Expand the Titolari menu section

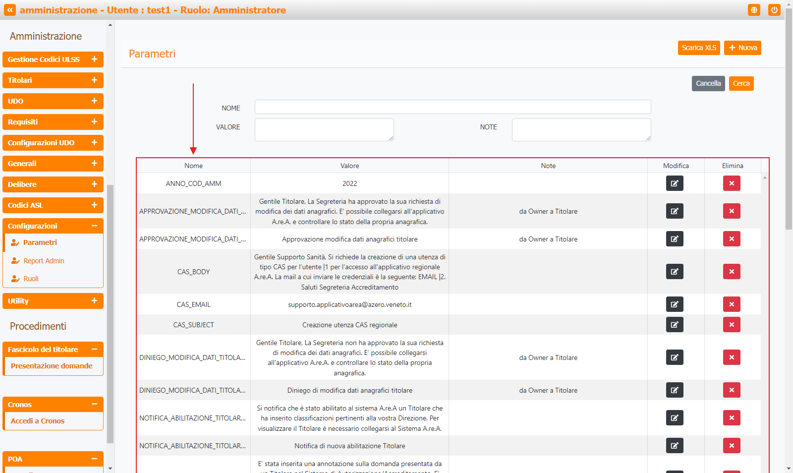pos(94,80)
